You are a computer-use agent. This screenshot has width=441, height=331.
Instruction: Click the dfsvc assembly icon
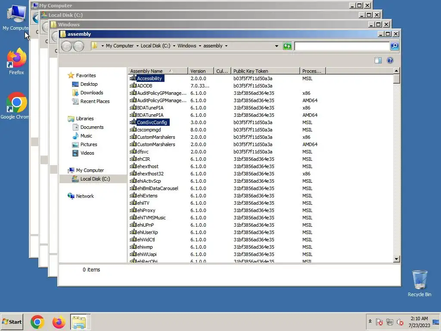(133, 151)
